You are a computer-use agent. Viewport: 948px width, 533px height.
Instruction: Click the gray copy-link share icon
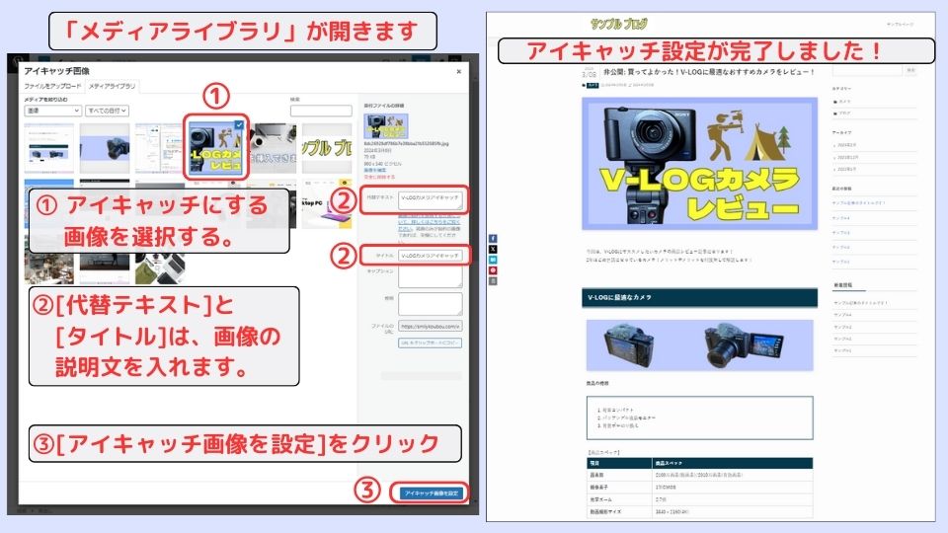point(493,281)
